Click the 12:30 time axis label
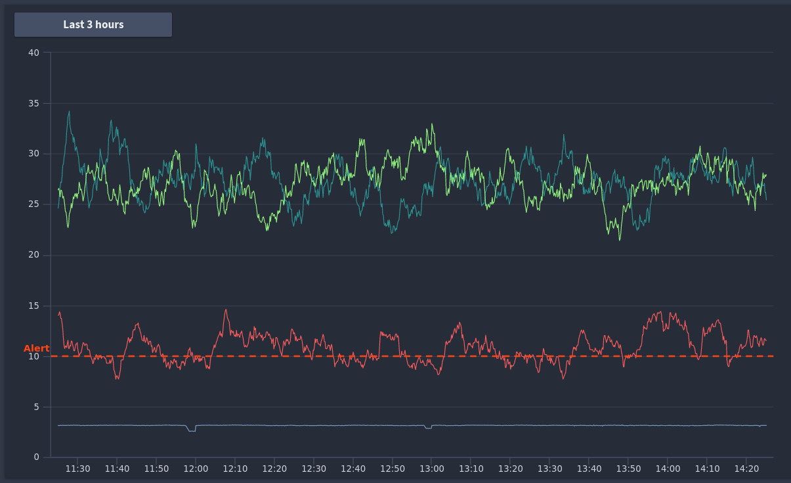 pyautogui.click(x=314, y=469)
